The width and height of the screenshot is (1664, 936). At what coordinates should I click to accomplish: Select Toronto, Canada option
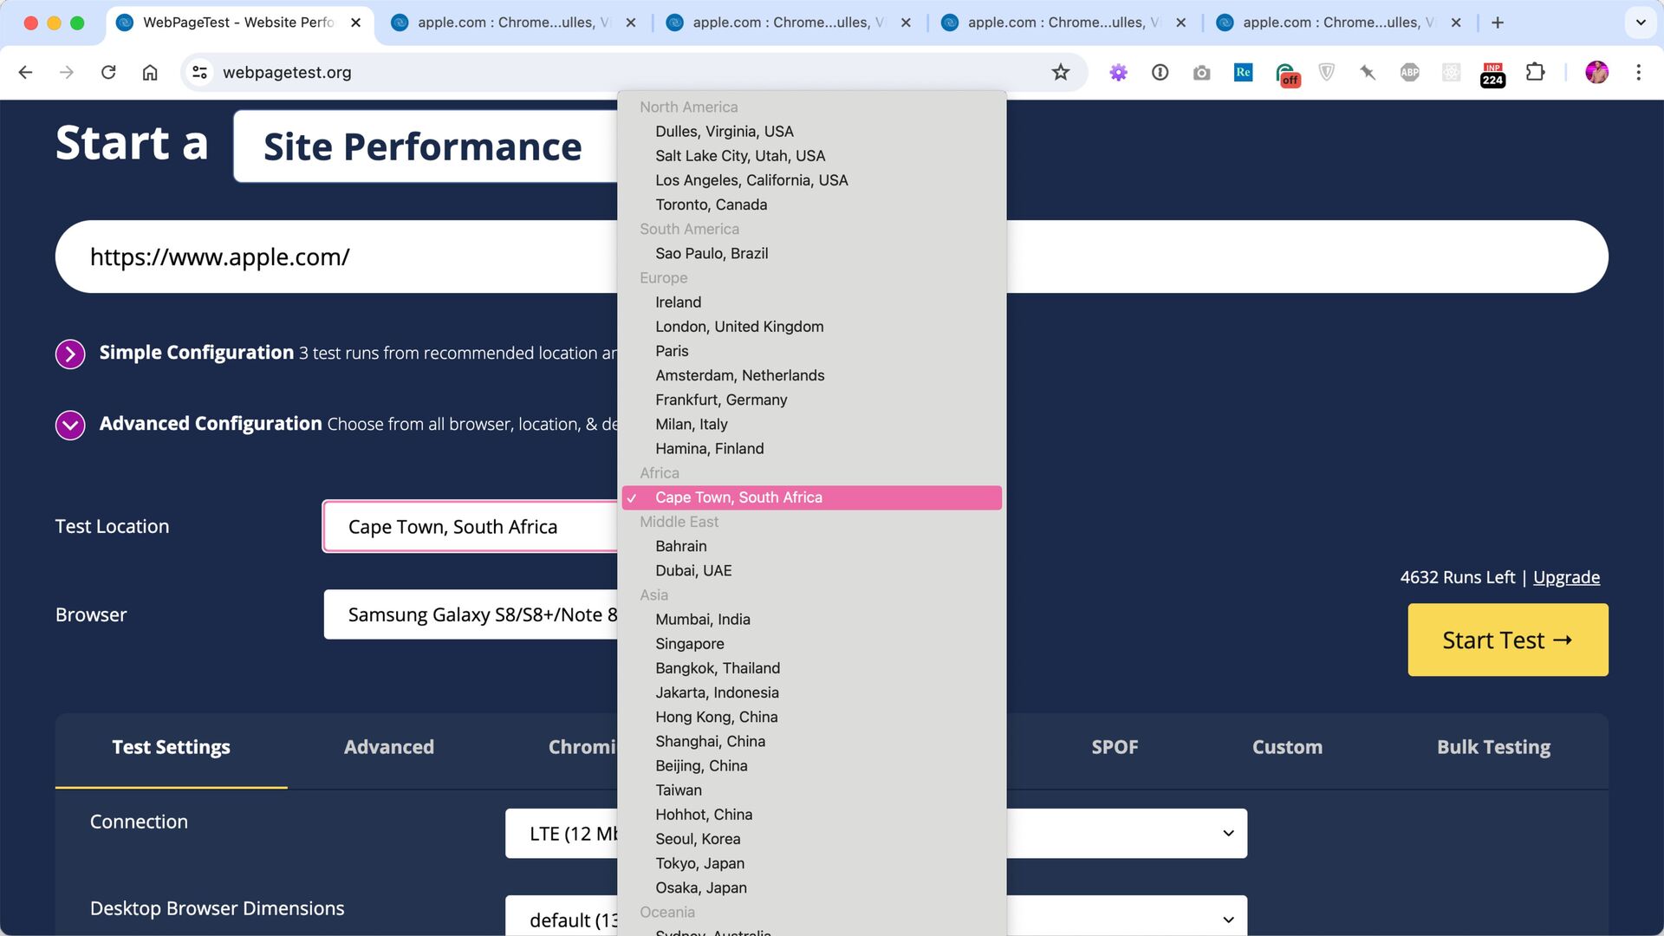coord(812,205)
